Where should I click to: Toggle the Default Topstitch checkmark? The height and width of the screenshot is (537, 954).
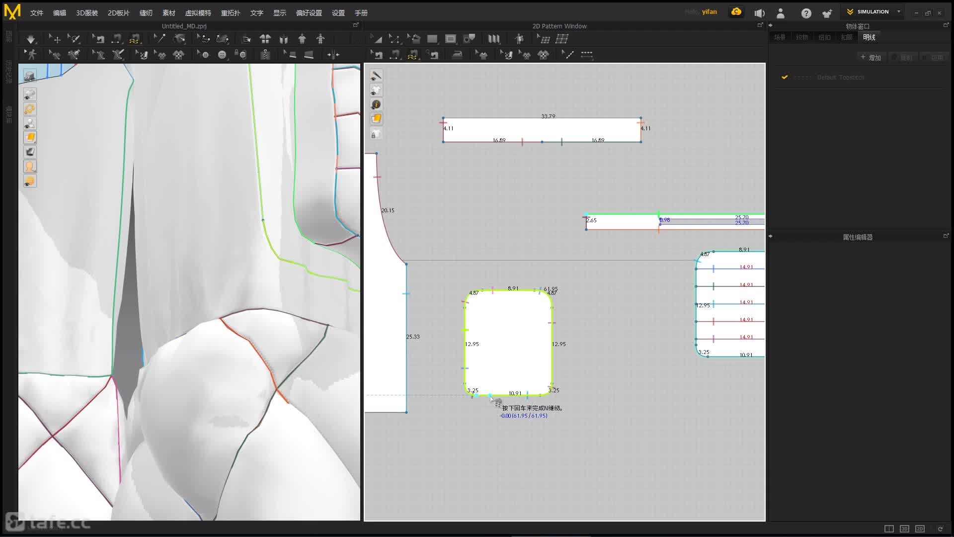(x=785, y=77)
